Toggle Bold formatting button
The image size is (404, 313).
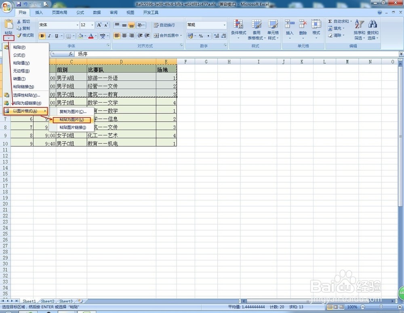click(42, 36)
